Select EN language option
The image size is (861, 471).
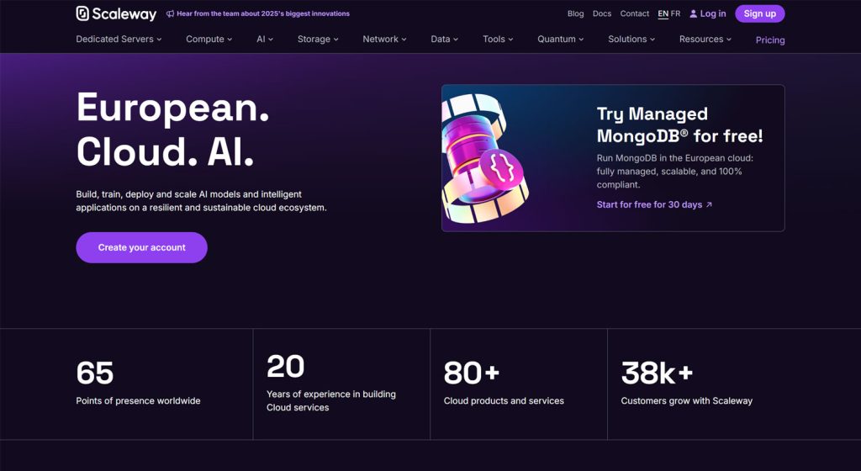[x=663, y=14]
